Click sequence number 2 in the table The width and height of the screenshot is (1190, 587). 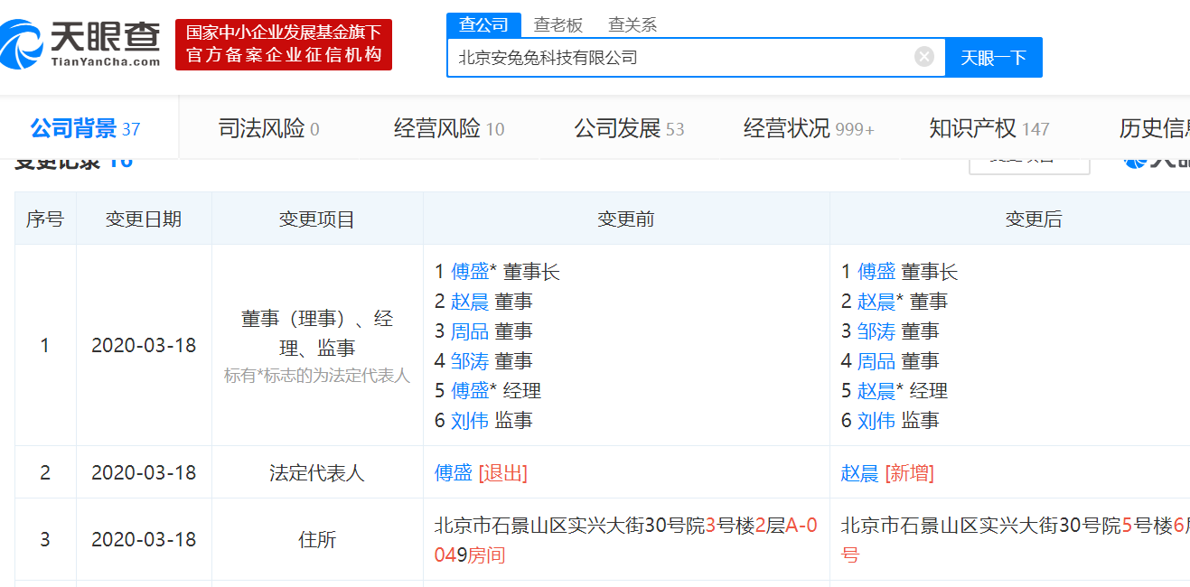(x=45, y=473)
